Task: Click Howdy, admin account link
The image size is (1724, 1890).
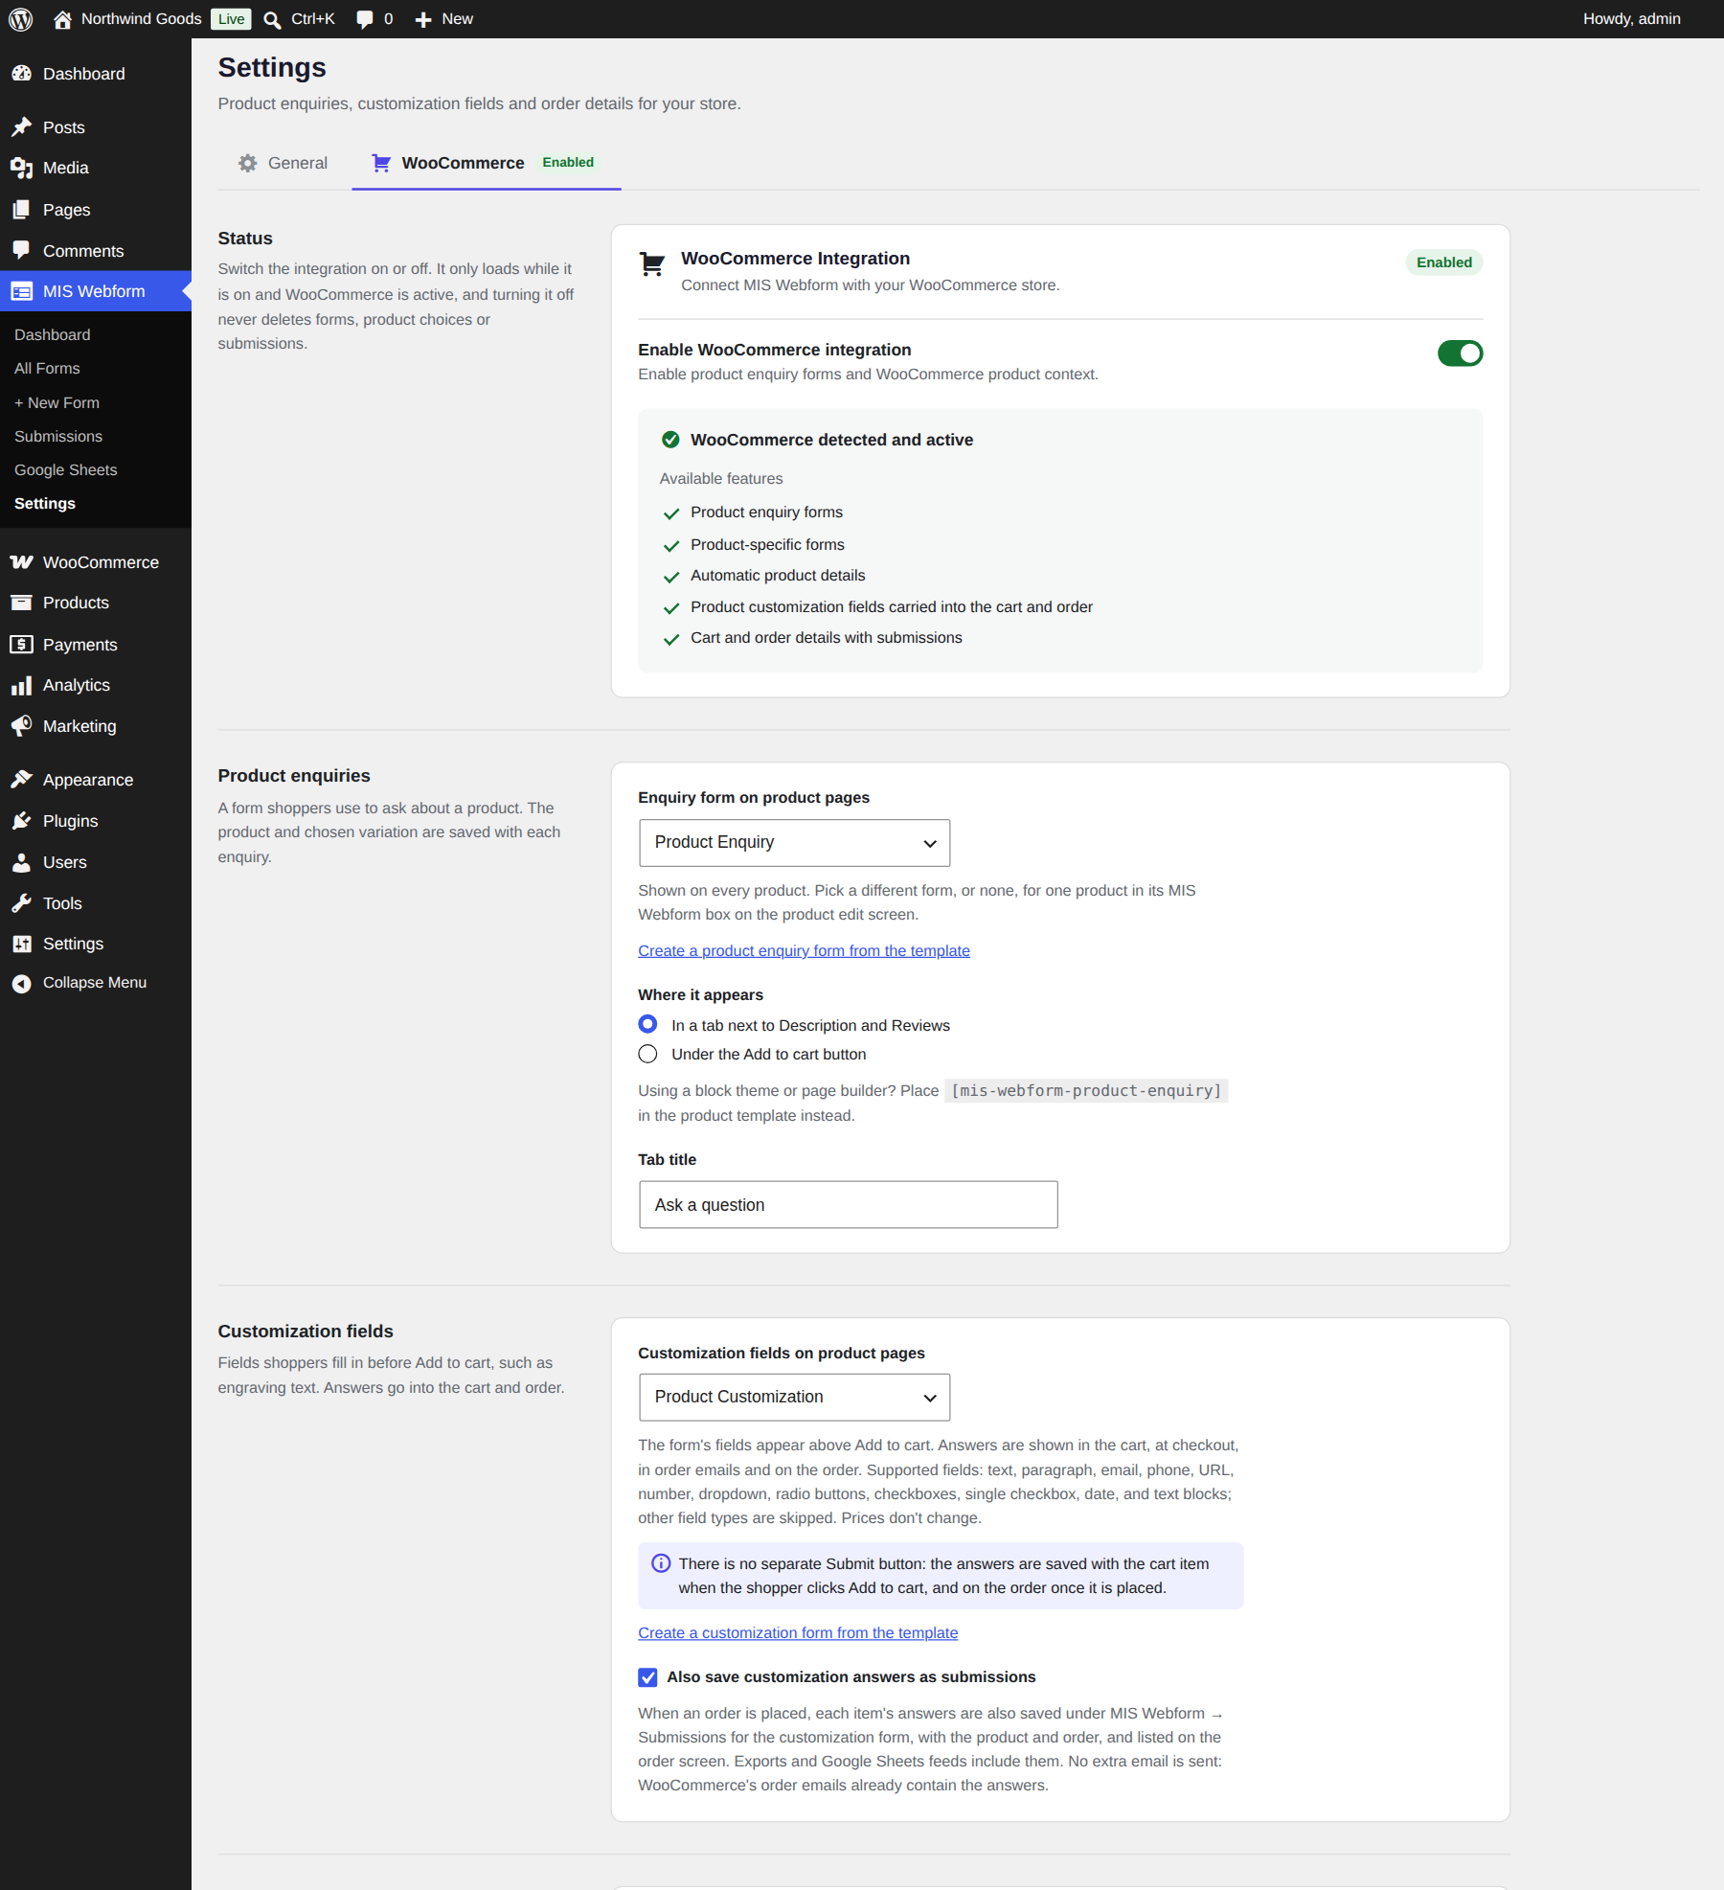Action: pyautogui.click(x=1631, y=19)
